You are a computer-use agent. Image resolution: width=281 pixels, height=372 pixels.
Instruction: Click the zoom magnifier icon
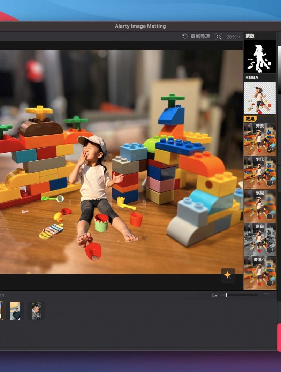point(219,37)
